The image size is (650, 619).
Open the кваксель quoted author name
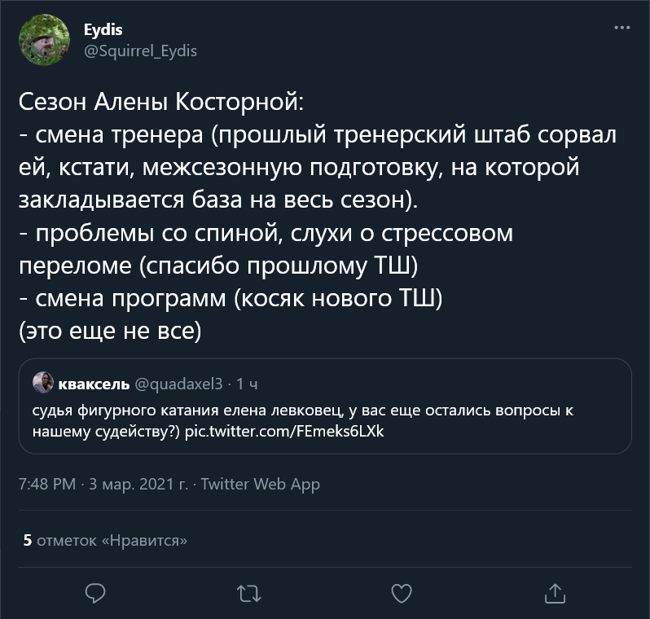coord(92,384)
